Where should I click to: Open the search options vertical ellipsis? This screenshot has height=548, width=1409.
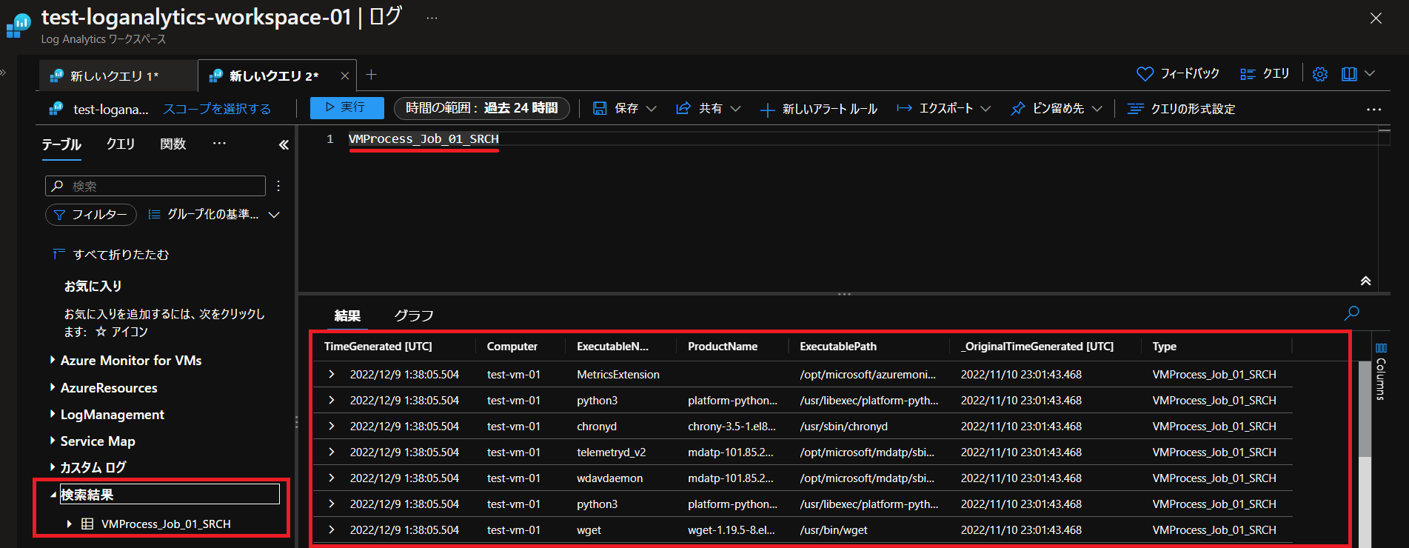click(x=278, y=186)
